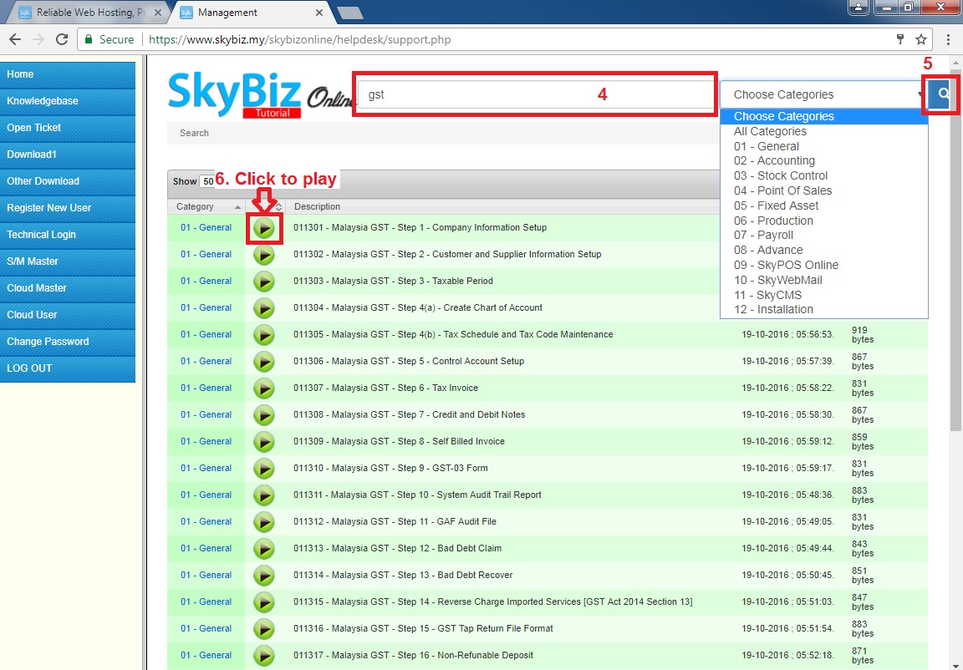The height and width of the screenshot is (670, 963).
Task: Play the Taxable Period tutorial video
Action: [264, 282]
